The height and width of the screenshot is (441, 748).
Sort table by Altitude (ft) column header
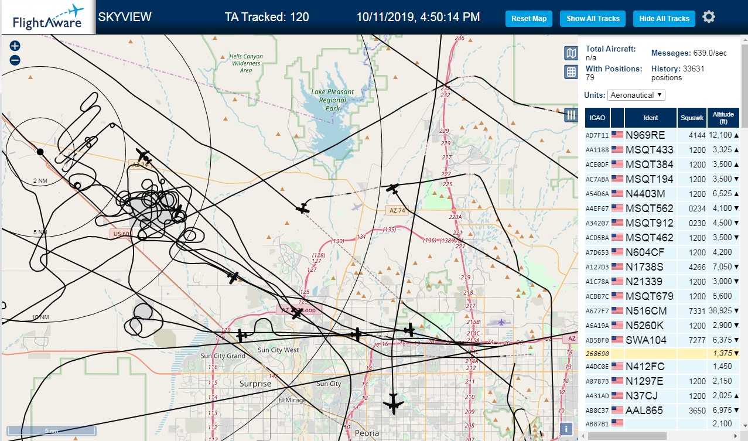point(723,118)
